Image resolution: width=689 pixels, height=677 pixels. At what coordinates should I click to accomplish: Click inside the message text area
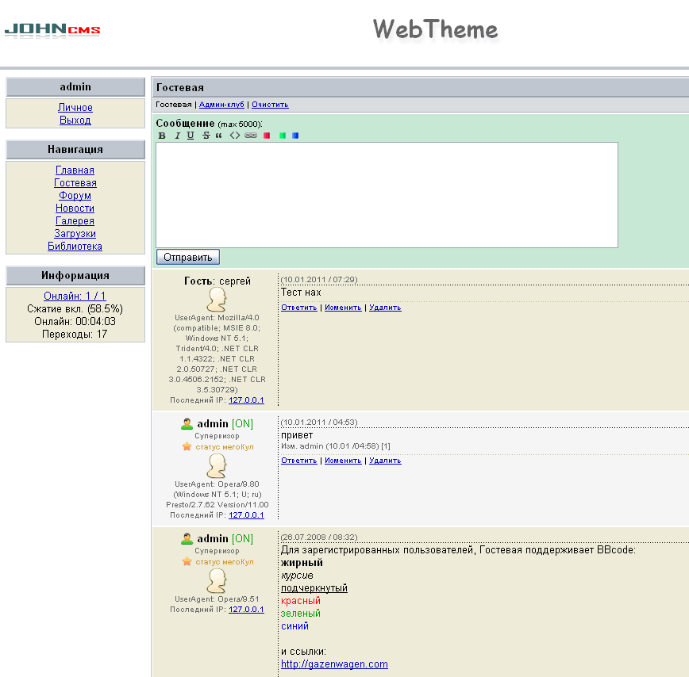pyautogui.click(x=387, y=194)
